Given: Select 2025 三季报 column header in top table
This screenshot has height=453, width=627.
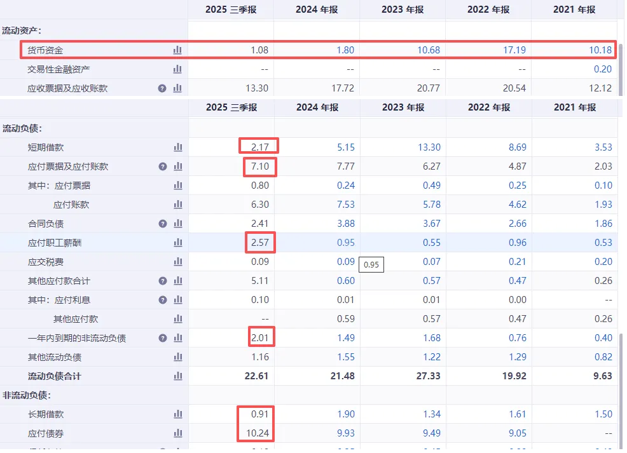Looking at the screenshot, I should coord(231,10).
